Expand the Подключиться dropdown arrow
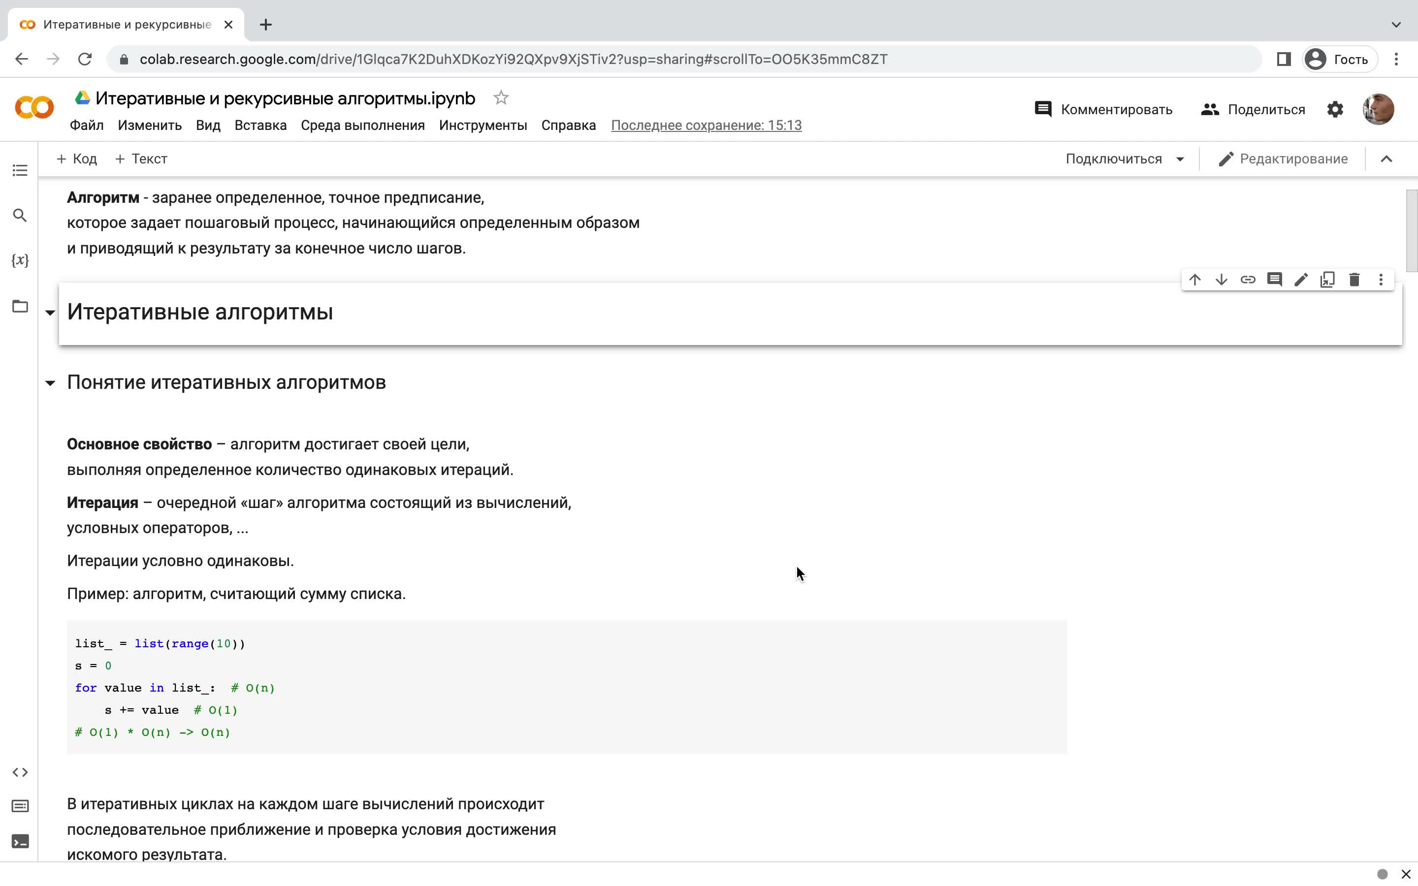This screenshot has height=886, width=1418. [x=1180, y=159]
